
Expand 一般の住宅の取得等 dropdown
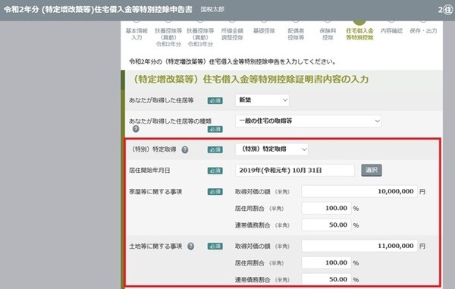[x=309, y=121]
